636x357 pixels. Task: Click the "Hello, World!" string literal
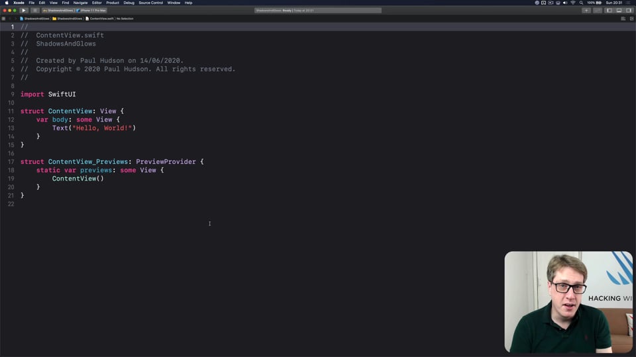102,128
